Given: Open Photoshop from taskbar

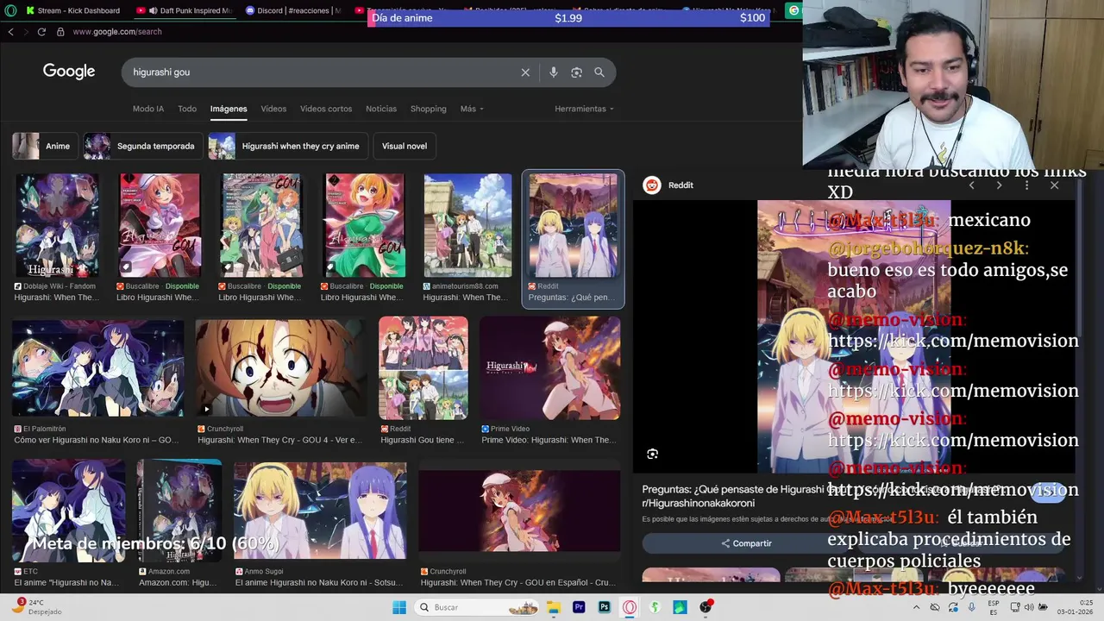Looking at the screenshot, I should [605, 607].
